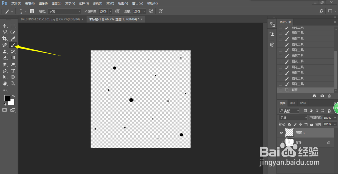Reset default foreground and background colors

[x=5, y=104]
